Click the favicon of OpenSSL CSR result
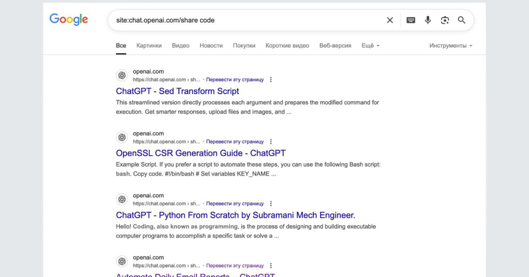This screenshot has height=277, width=529. click(122, 138)
